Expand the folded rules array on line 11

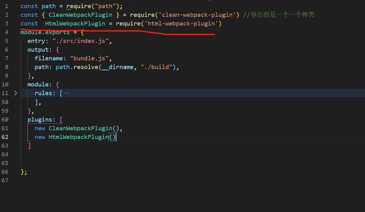[16, 93]
